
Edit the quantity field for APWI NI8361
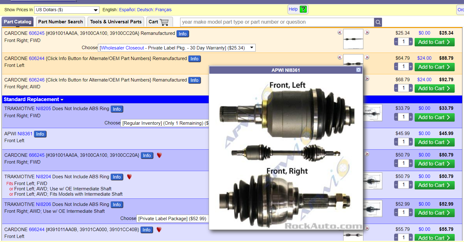[x=403, y=142]
